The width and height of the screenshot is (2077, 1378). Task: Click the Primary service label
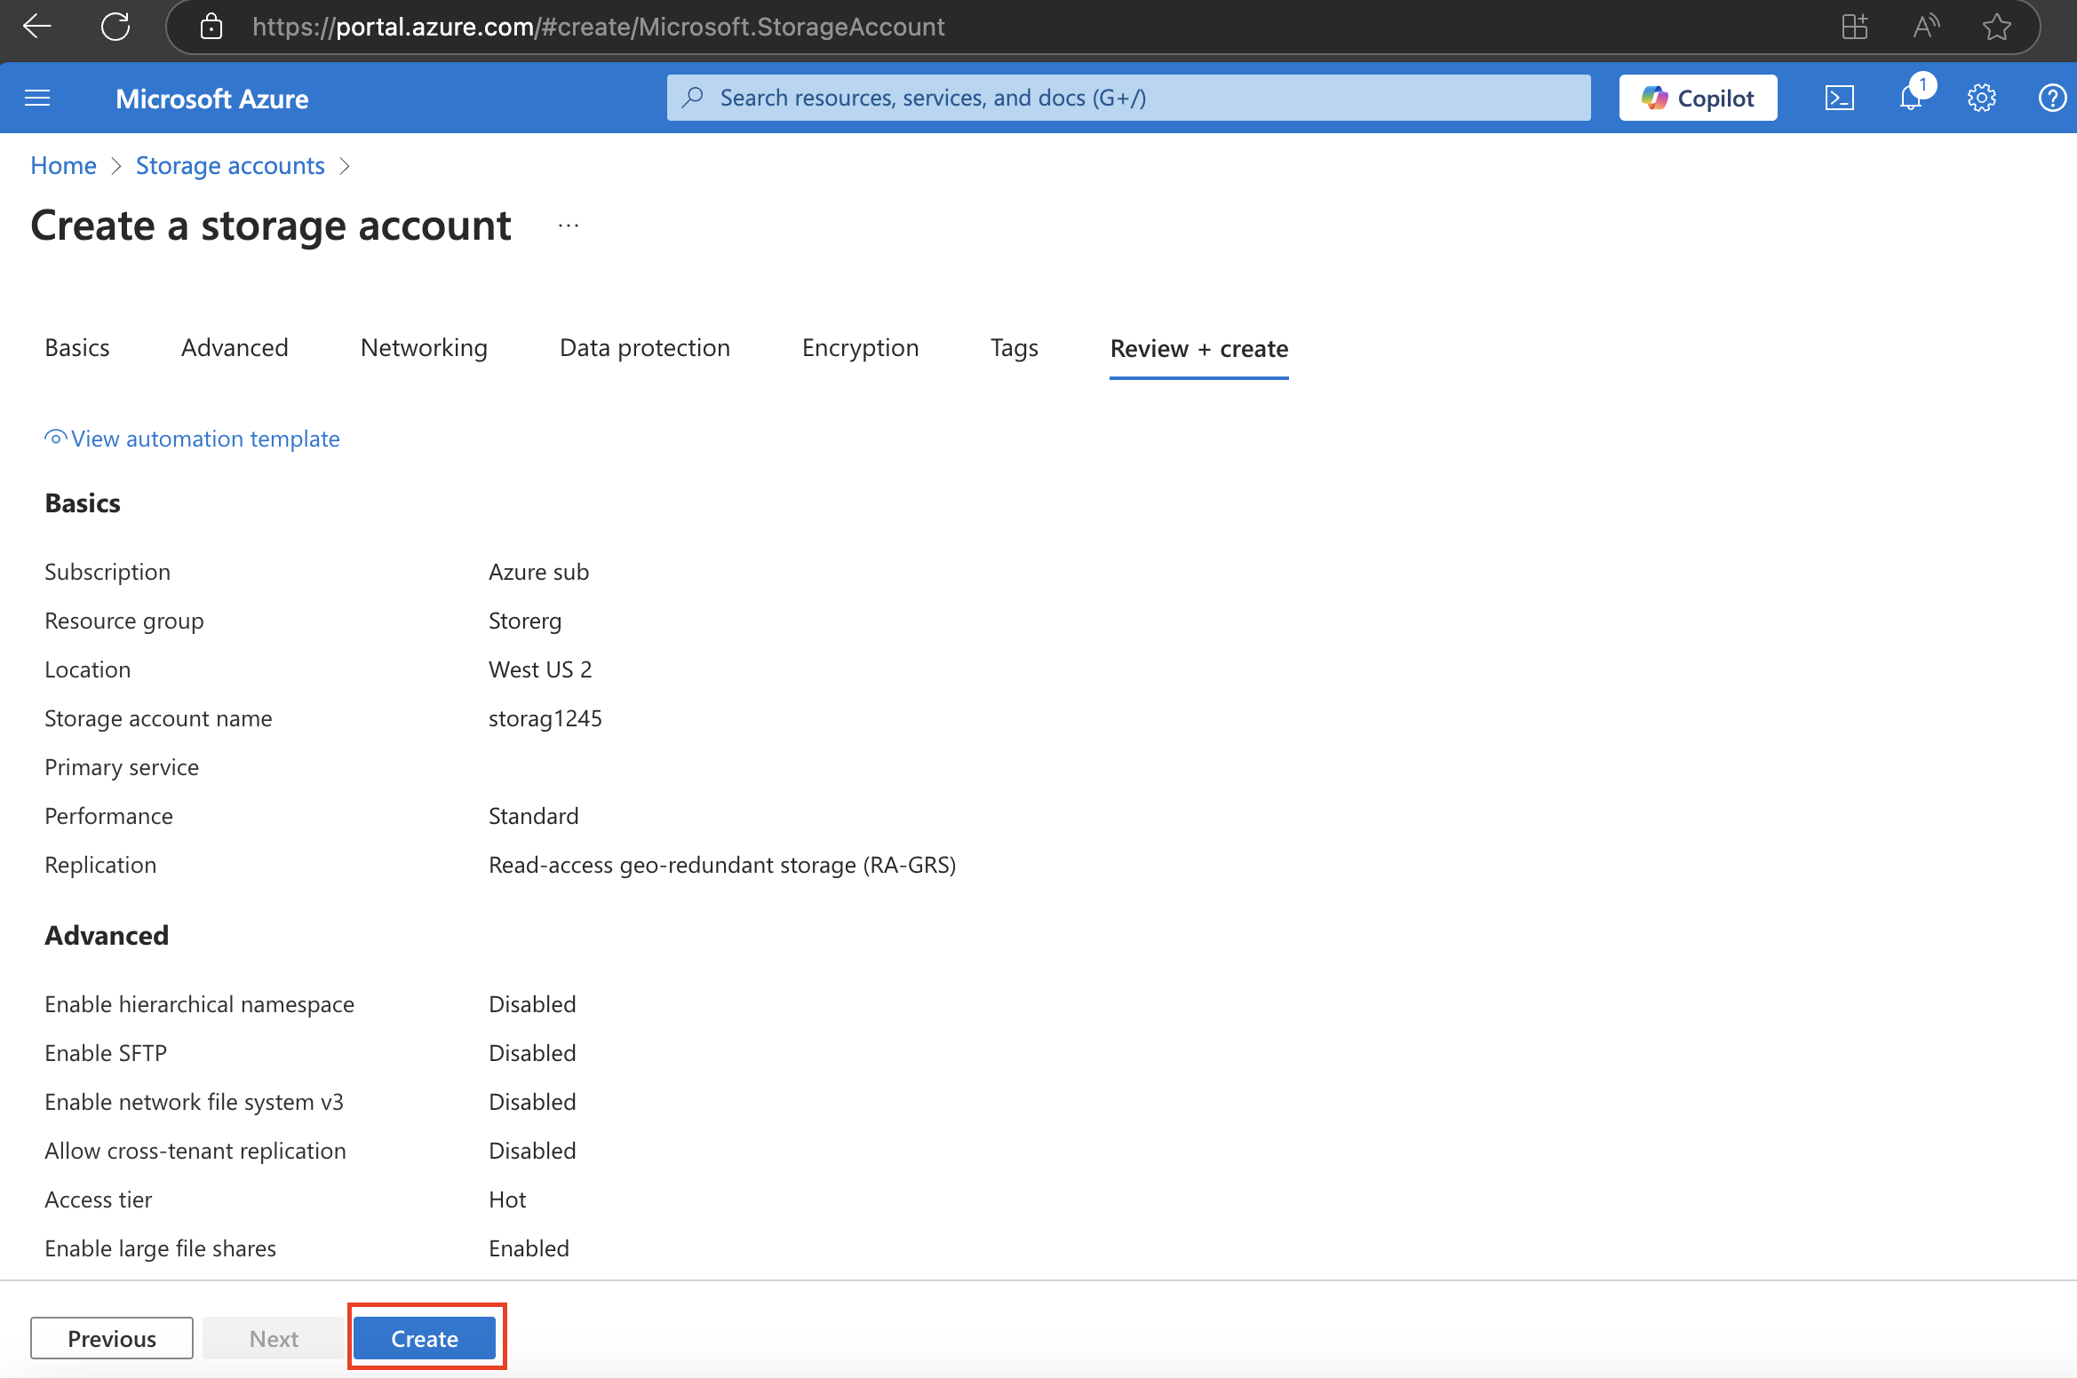(x=122, y=767)
